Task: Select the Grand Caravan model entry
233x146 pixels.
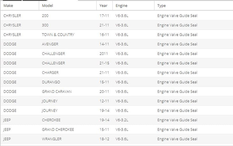Action: tap(57, 92)
